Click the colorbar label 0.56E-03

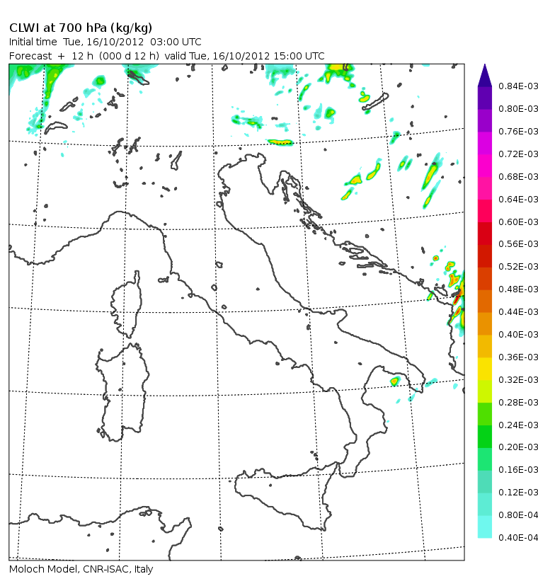(518, 244)
